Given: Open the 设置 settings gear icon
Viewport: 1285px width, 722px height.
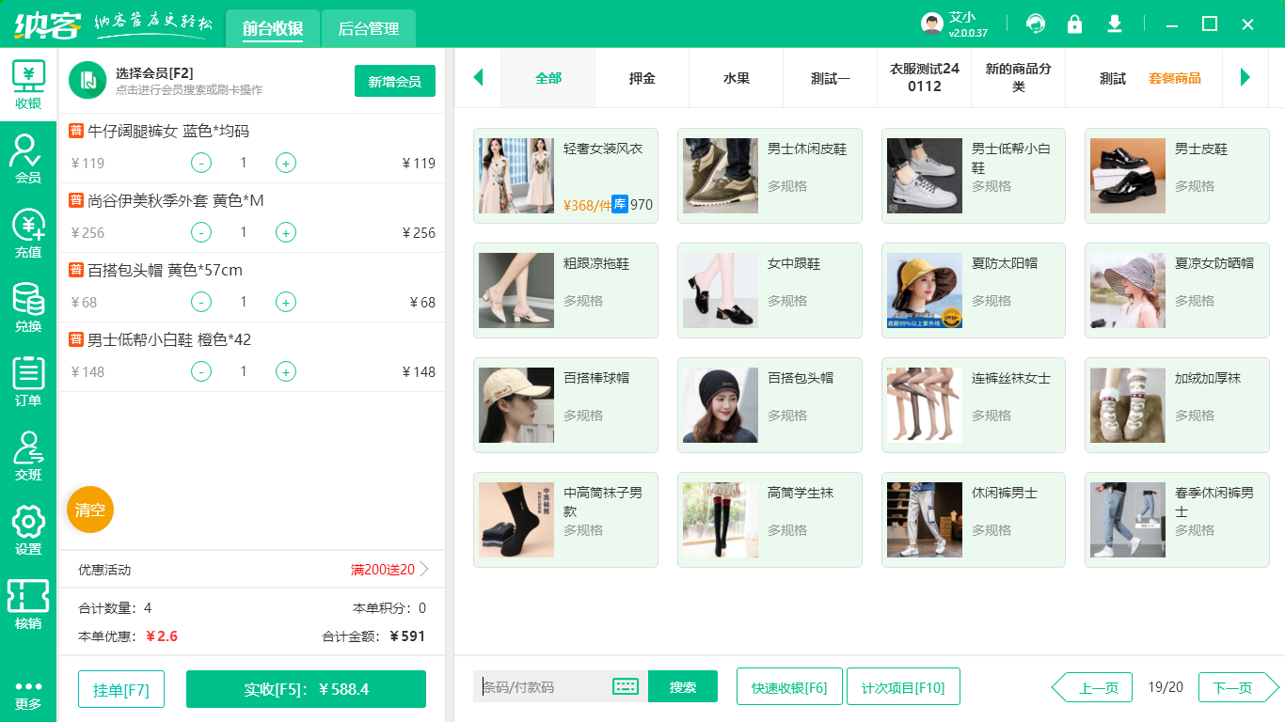Looking at the screenshot, I should 28,529.
